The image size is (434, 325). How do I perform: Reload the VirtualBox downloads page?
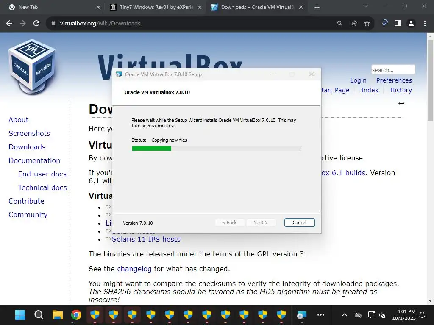36,24
